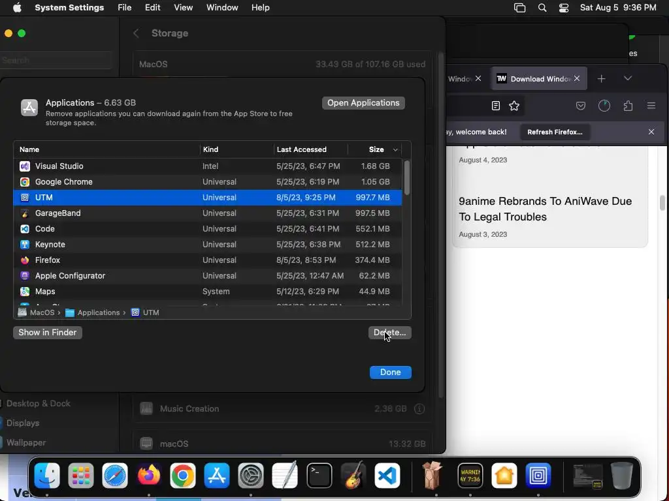Open Firefox Pocket save icon
Image resolution: width=669 pixels, height=501 pixels.
(x=581, y=106)
